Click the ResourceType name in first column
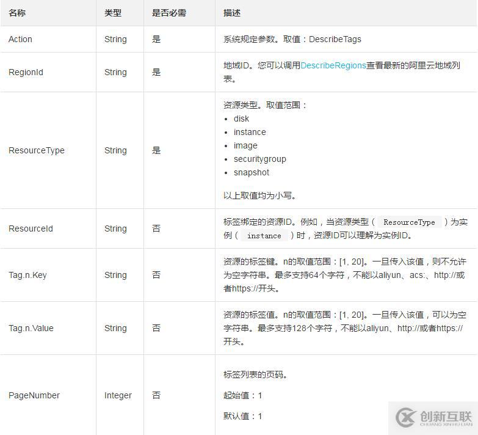This screenshot has height=435, width=478. [36, 150]
